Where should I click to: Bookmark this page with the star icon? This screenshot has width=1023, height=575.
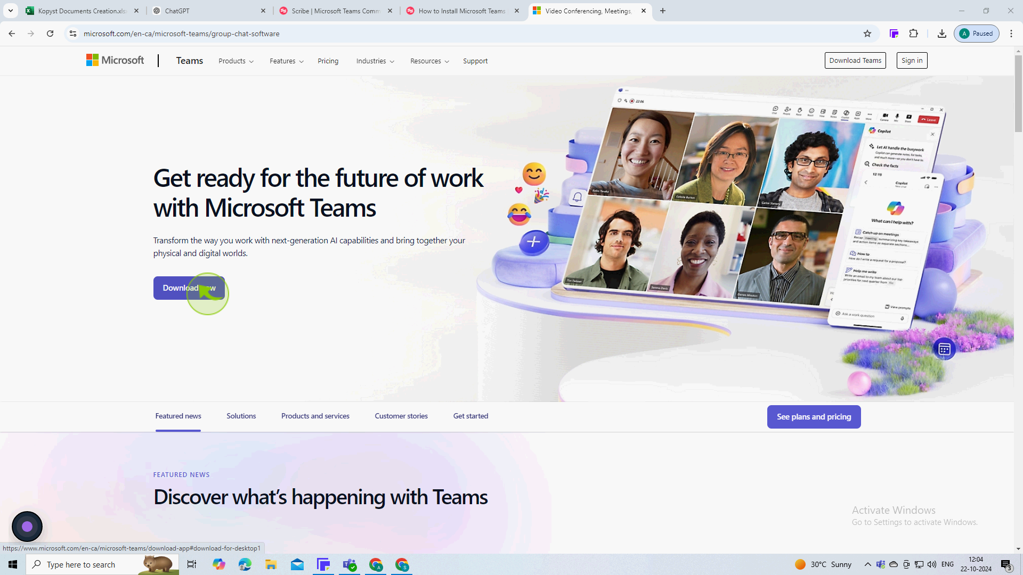pos(867,34)
